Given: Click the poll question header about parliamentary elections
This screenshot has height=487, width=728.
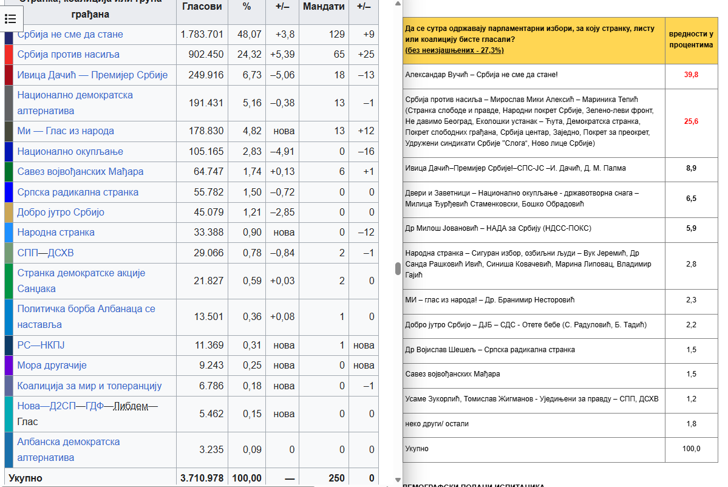Looking at the screenshot, I should pos(534,40).
